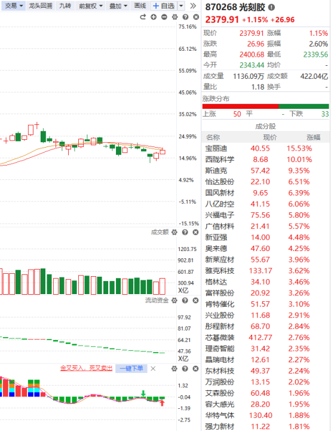The height and width of the screenshot is (431, 331).
Task: Open the 金叉买入，死叉卖出 link
Action: [x=86, y=368]
